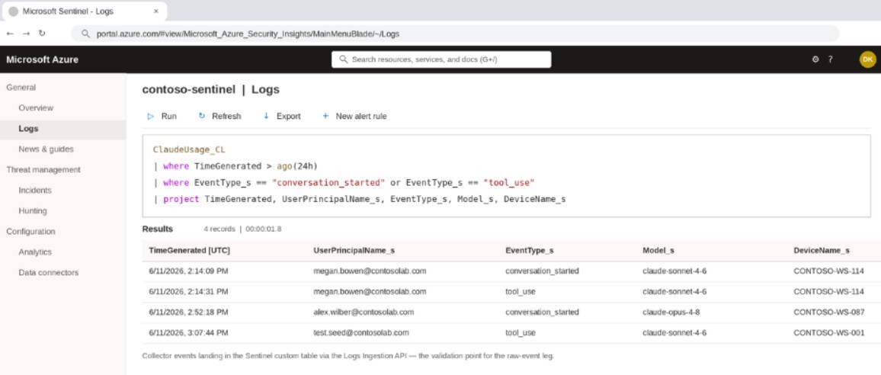Click the project columns query line
The width and height of the screenshot is (881, 375).
coord(360,199)
